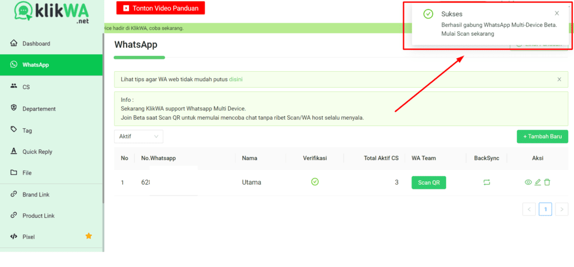Viewport: 574px width, 267px height.
Task: Click the view eye icon in Aksi column
Action: point(528,182)
